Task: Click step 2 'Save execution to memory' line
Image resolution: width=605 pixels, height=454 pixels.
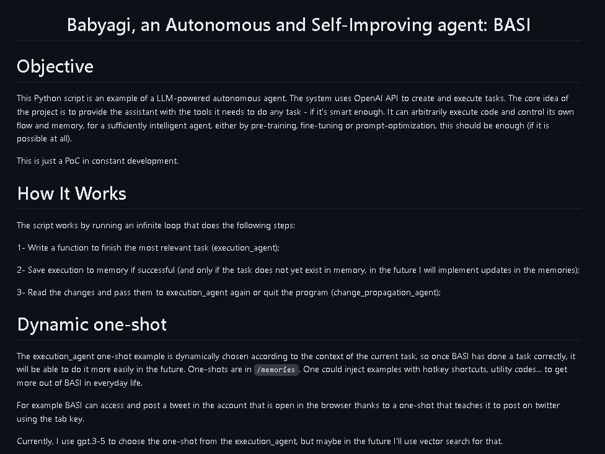Action: 298,270
